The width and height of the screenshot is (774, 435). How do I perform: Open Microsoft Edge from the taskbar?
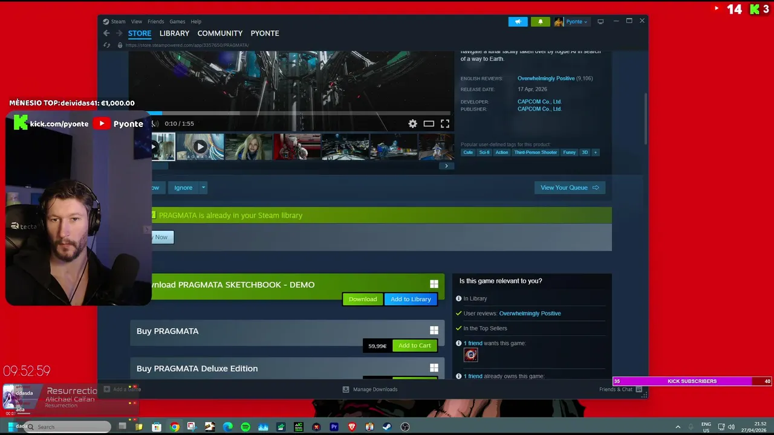tap(228, 427)
